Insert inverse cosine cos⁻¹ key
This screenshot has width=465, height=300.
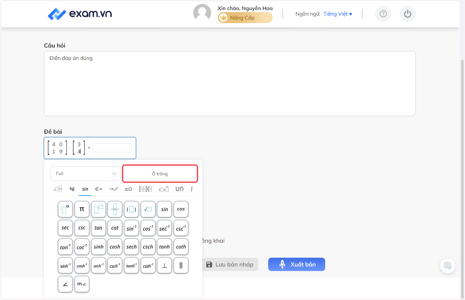pos(148,228)
